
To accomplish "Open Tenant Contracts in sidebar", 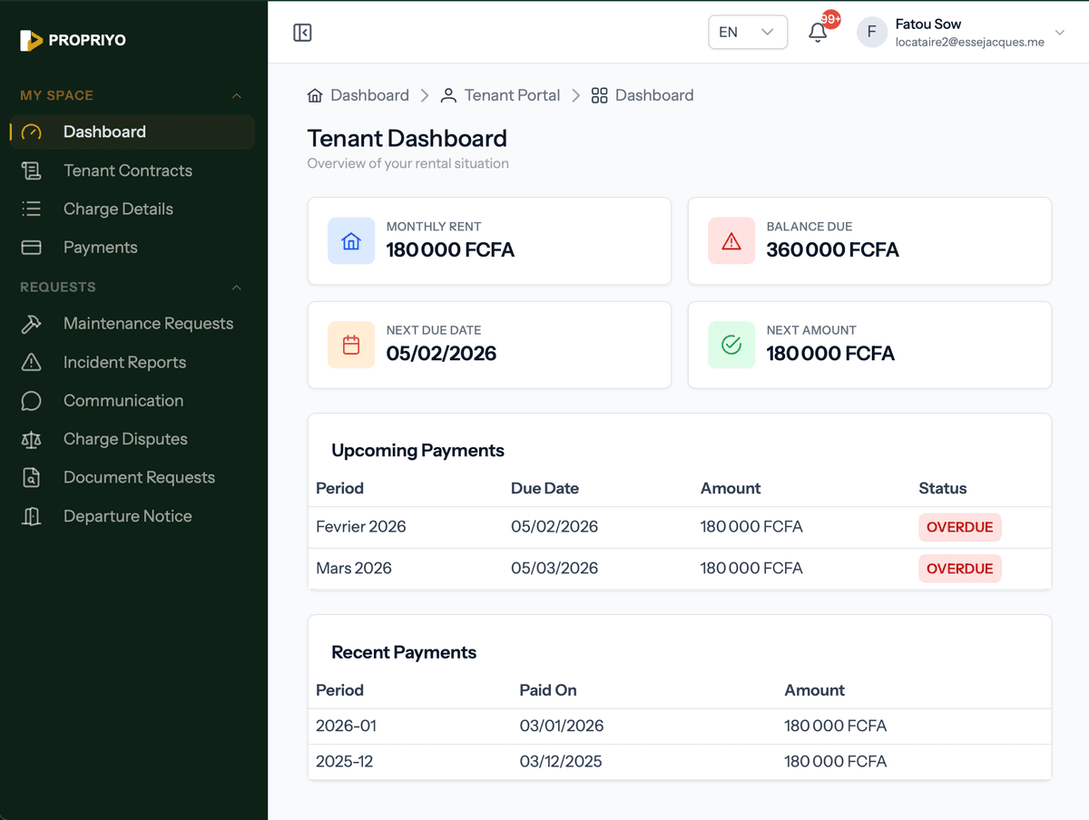I will 127,171.
